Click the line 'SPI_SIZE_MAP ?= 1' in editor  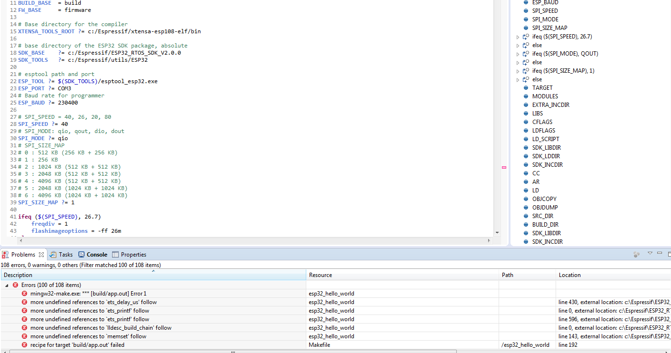(46, 202)
